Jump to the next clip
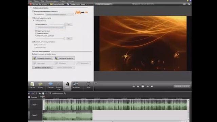217x122 pixels. pyautogui.click(x=152, y=86)
